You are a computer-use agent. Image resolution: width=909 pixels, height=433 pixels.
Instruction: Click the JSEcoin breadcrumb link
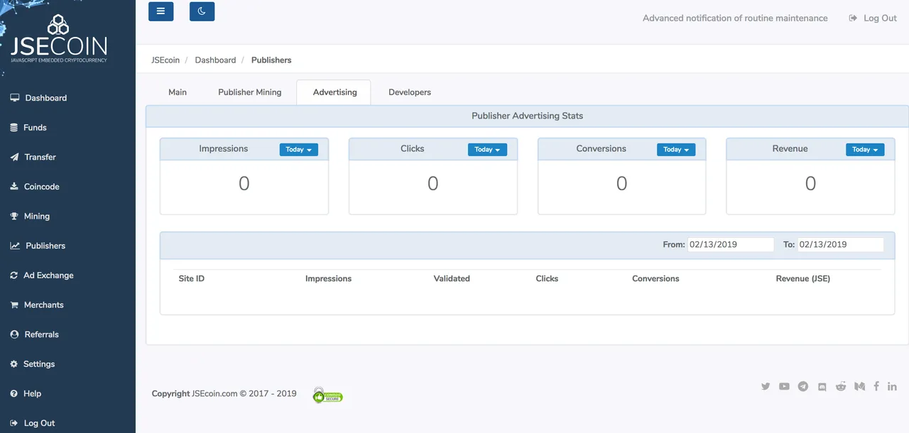(x=165, y=60)
